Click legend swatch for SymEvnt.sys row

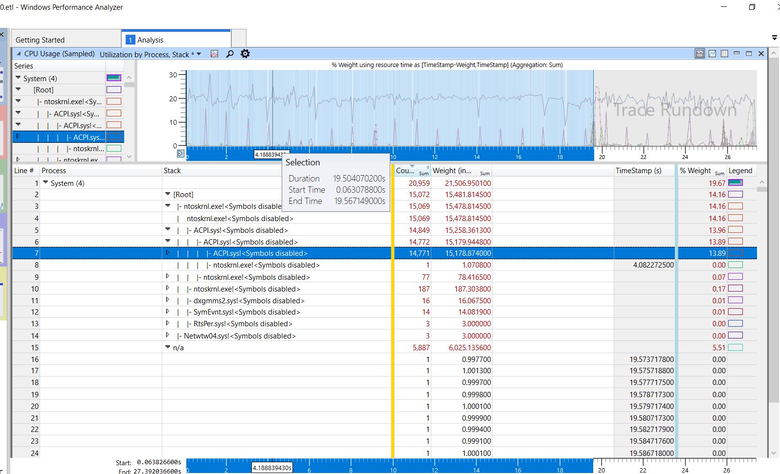coord(735,312)
